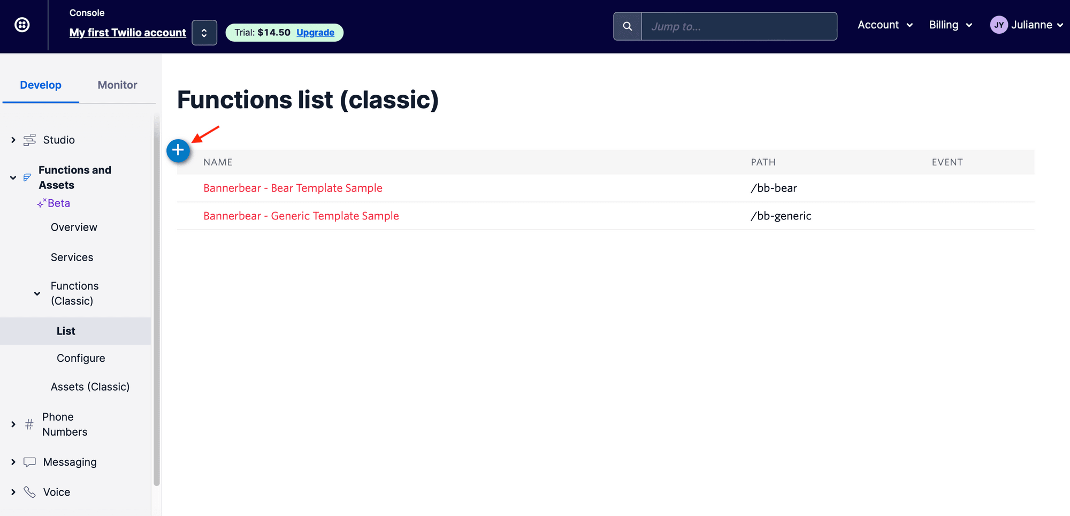Open Bannerbear - Bear Template Sample function
1070x516 pixels.
pyautogui.click(x=293, y=188)
